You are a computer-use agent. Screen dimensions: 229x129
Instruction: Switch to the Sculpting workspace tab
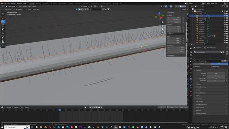pos(46,4)
